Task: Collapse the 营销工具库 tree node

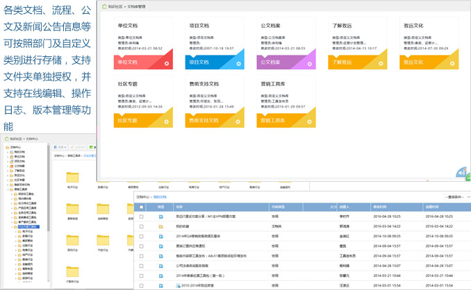Action: coord(9,188)
